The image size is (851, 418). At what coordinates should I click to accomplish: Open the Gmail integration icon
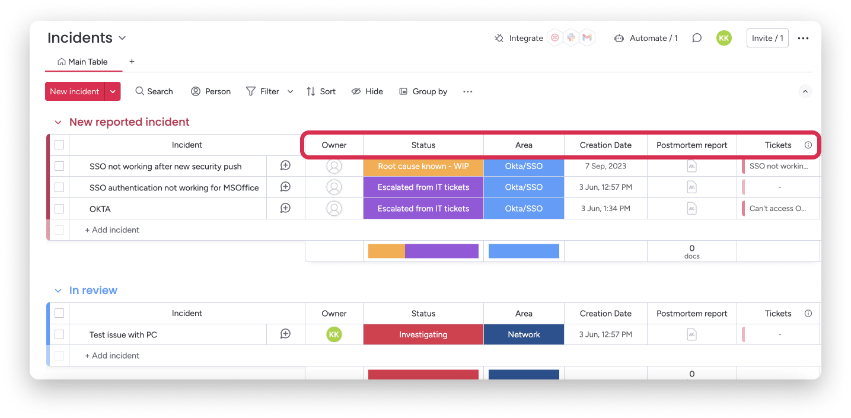click(x=587, y=38)
